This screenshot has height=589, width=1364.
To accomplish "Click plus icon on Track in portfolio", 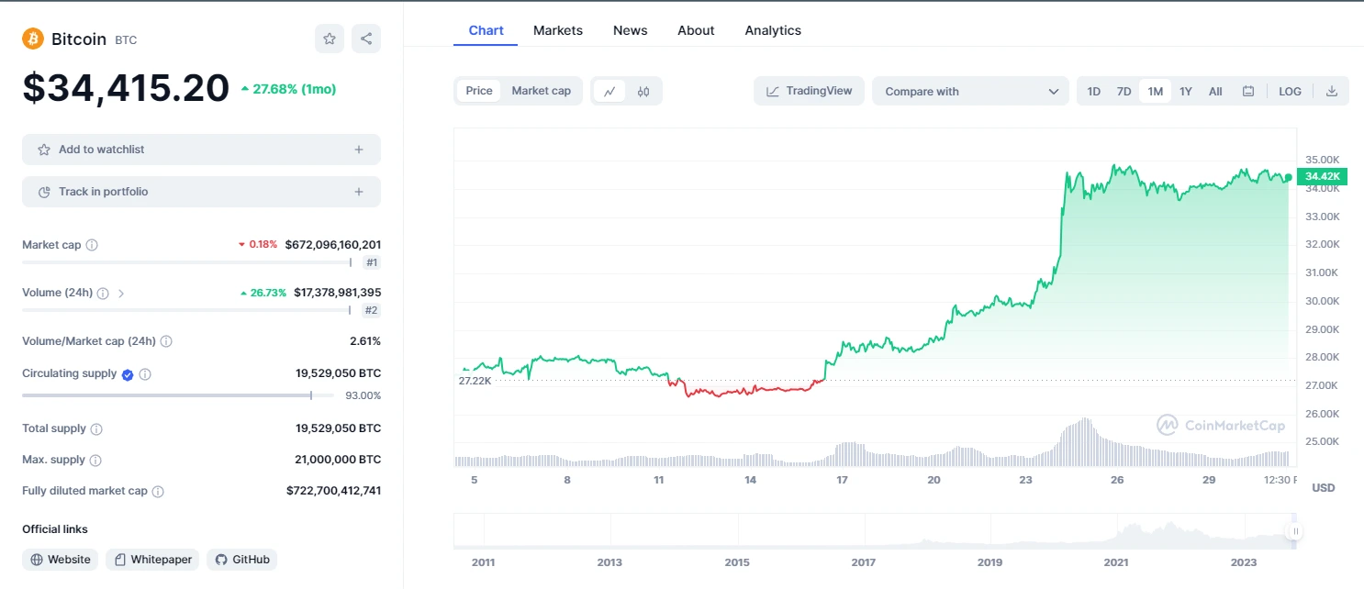I will pyautogui.click(x=359, y=192).
